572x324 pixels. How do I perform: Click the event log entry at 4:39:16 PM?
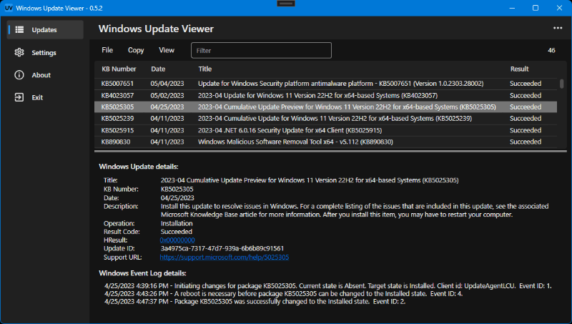(328, 285)
